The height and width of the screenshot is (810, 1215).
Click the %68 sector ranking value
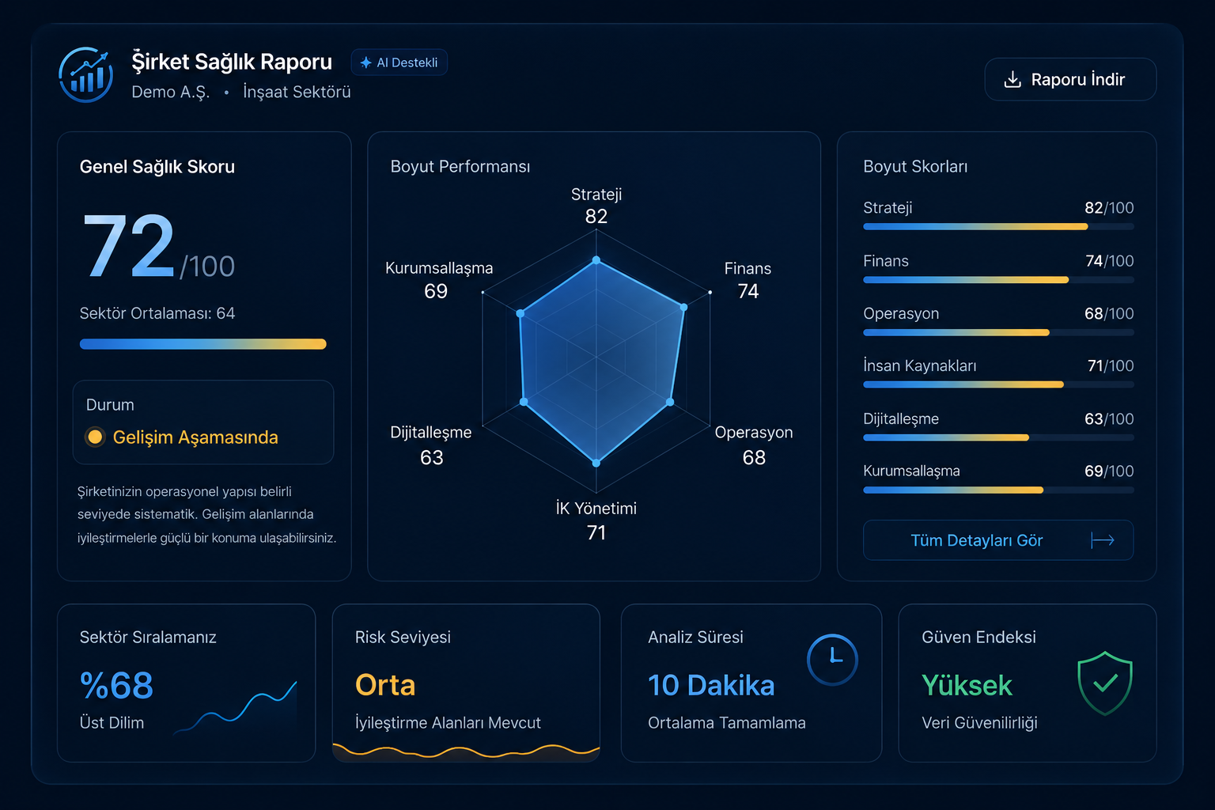pos(116,685)
